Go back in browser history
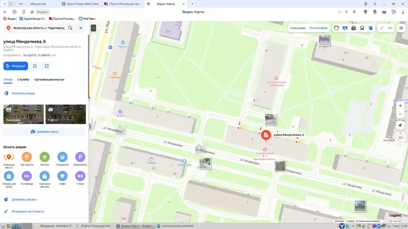Image resolution: width=408 pixels, height=229 pixels. click(5, 12)
